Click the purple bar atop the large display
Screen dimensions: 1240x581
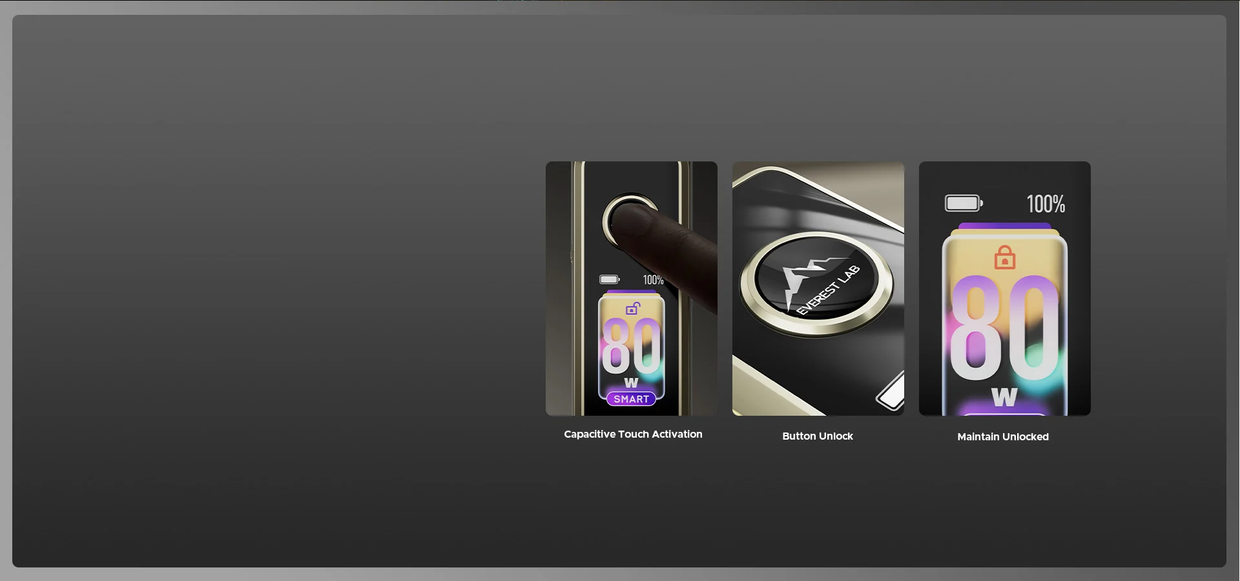(x=1004, y=226)
